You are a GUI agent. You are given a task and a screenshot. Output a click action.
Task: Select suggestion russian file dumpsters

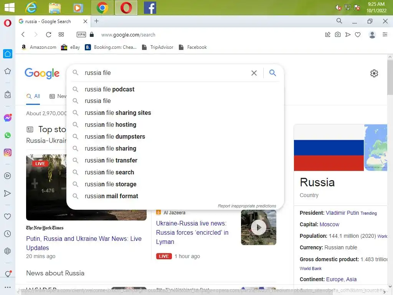point(175,137)
